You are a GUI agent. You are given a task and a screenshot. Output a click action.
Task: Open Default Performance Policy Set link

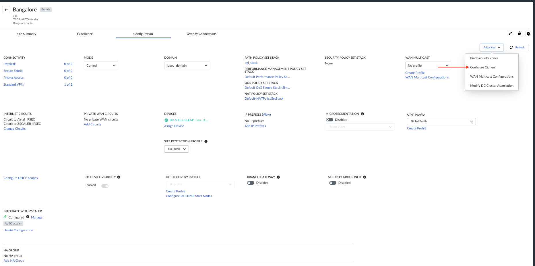point(267,77)
